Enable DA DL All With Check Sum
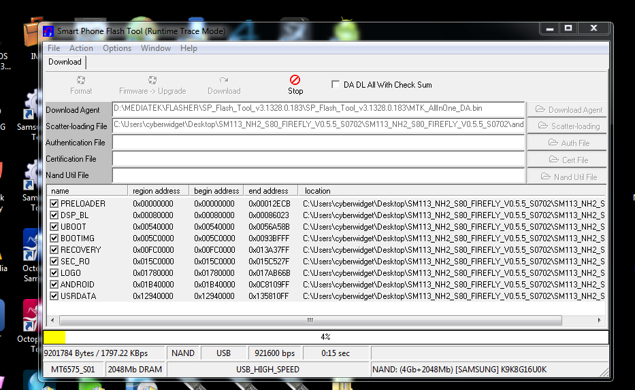Image resolution: width=635 pixels, height=390 pixels. (336, 85)
